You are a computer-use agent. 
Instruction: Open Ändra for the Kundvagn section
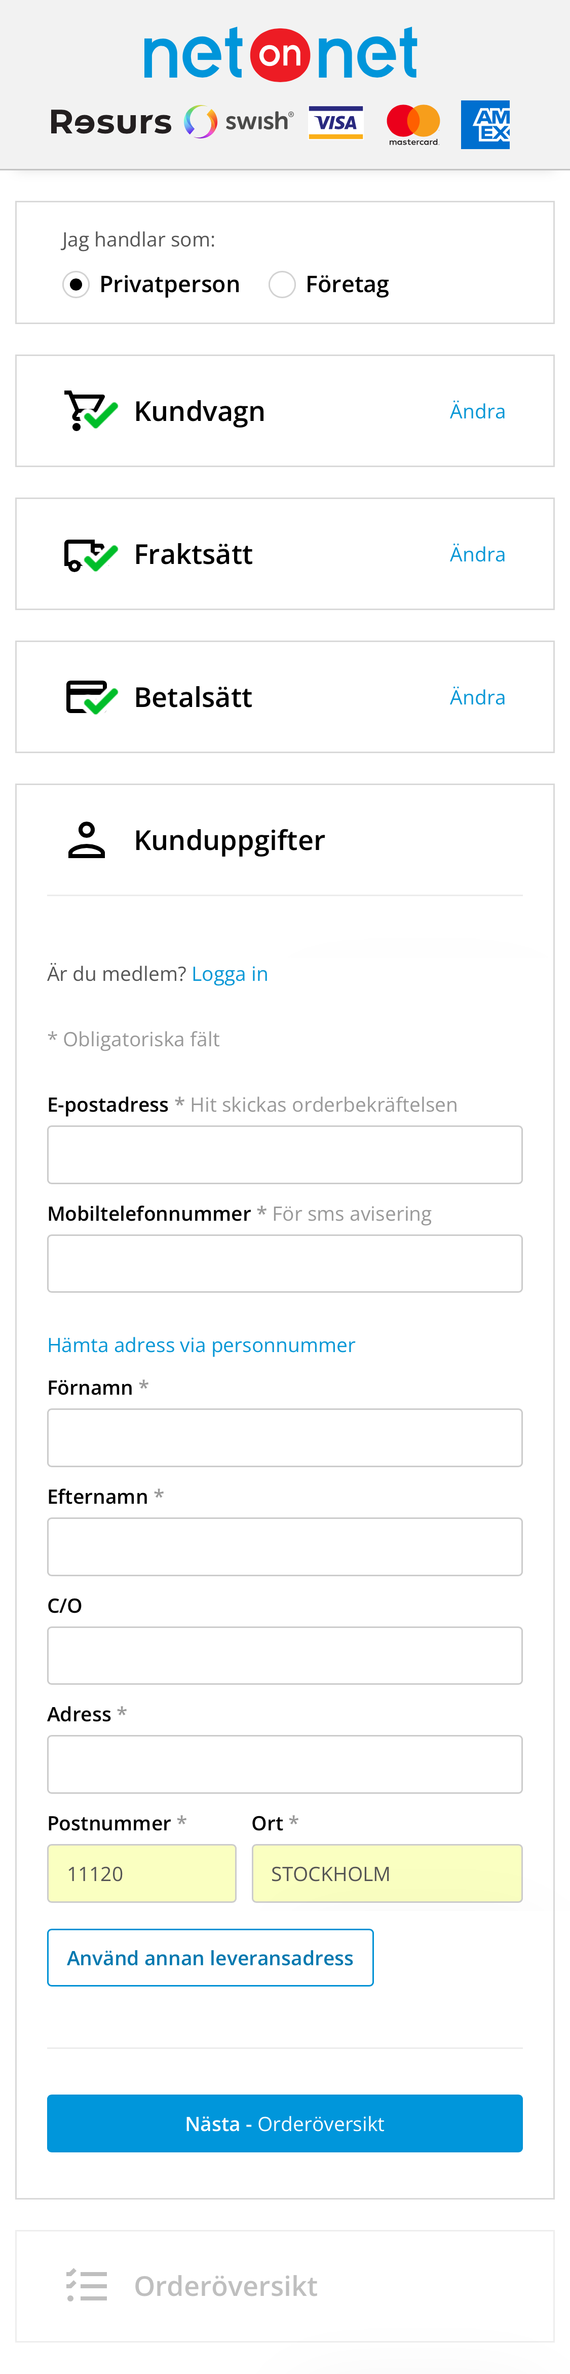(478, 411)
